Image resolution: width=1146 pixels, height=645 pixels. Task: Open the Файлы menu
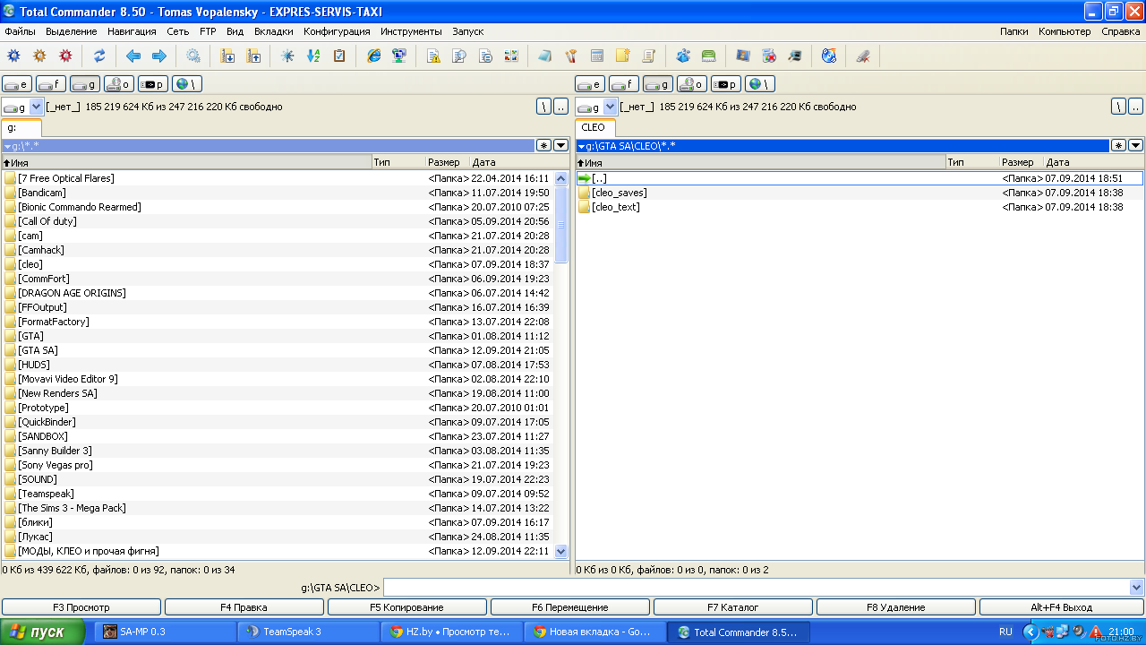[20, 31]
